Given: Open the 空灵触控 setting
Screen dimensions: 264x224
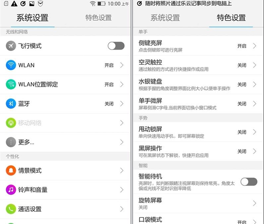Looking at the screenshot, I should [x=185, y=65].
